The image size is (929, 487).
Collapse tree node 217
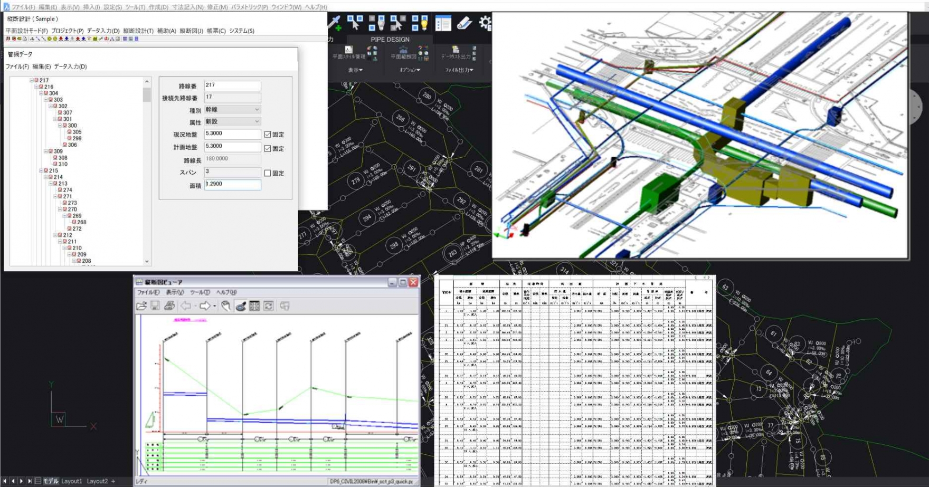(32, 81)
